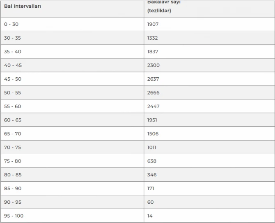This screenshot has width=275, height=223.
Task: Click the '95 - 100' interval cell
Action: point(72,216)
